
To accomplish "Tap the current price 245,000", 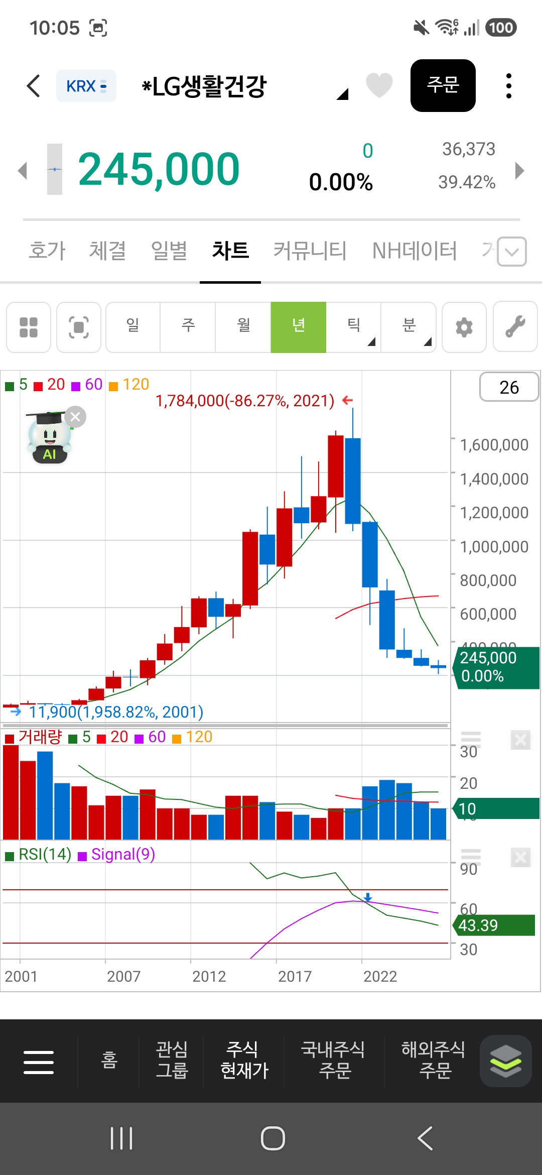I will coord(159,169).
